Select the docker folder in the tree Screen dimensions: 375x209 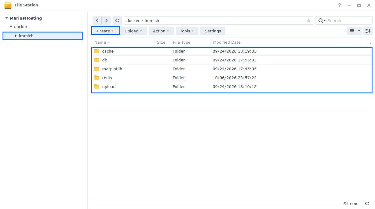(x=21, y=27)
